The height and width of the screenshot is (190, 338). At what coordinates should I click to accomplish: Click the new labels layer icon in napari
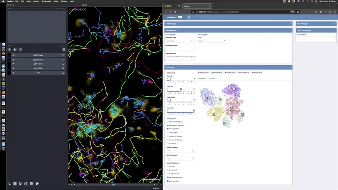click(x=20, y=50)
